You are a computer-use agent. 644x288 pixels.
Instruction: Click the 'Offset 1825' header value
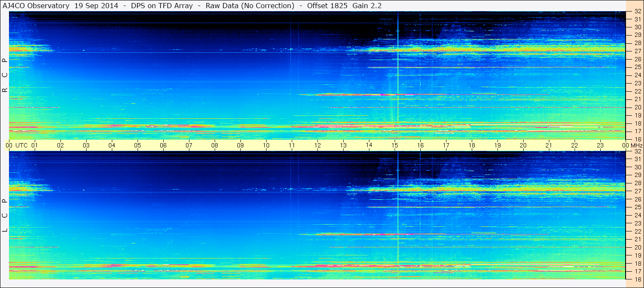(327, 6)
